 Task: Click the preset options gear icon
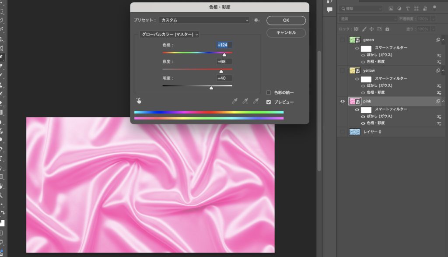(257, 20)
